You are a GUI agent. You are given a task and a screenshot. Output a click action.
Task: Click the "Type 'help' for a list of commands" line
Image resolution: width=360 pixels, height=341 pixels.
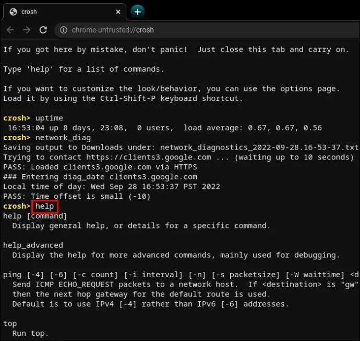click(83, 69)
